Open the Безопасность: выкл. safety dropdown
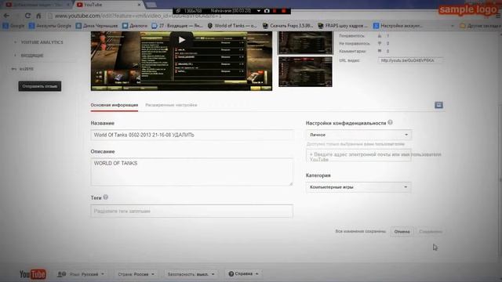The height and width of the screenshot is (282, 502). tap(191, 274)
